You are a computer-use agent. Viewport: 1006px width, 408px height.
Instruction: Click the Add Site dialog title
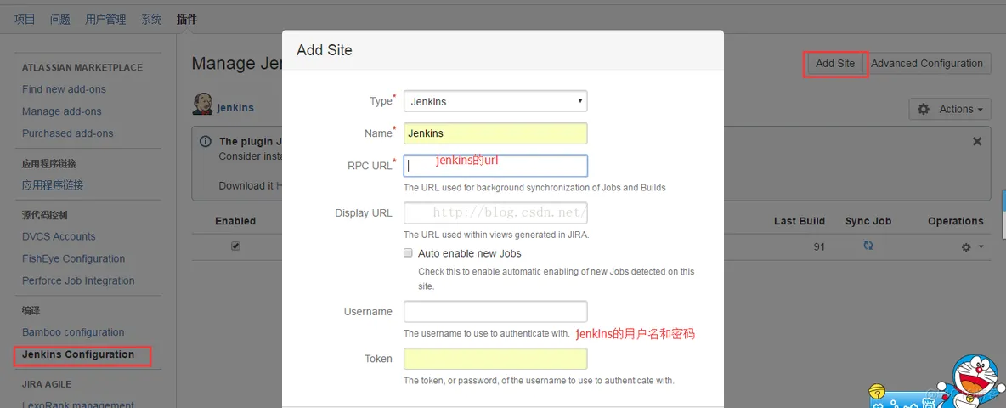point(324,50)
